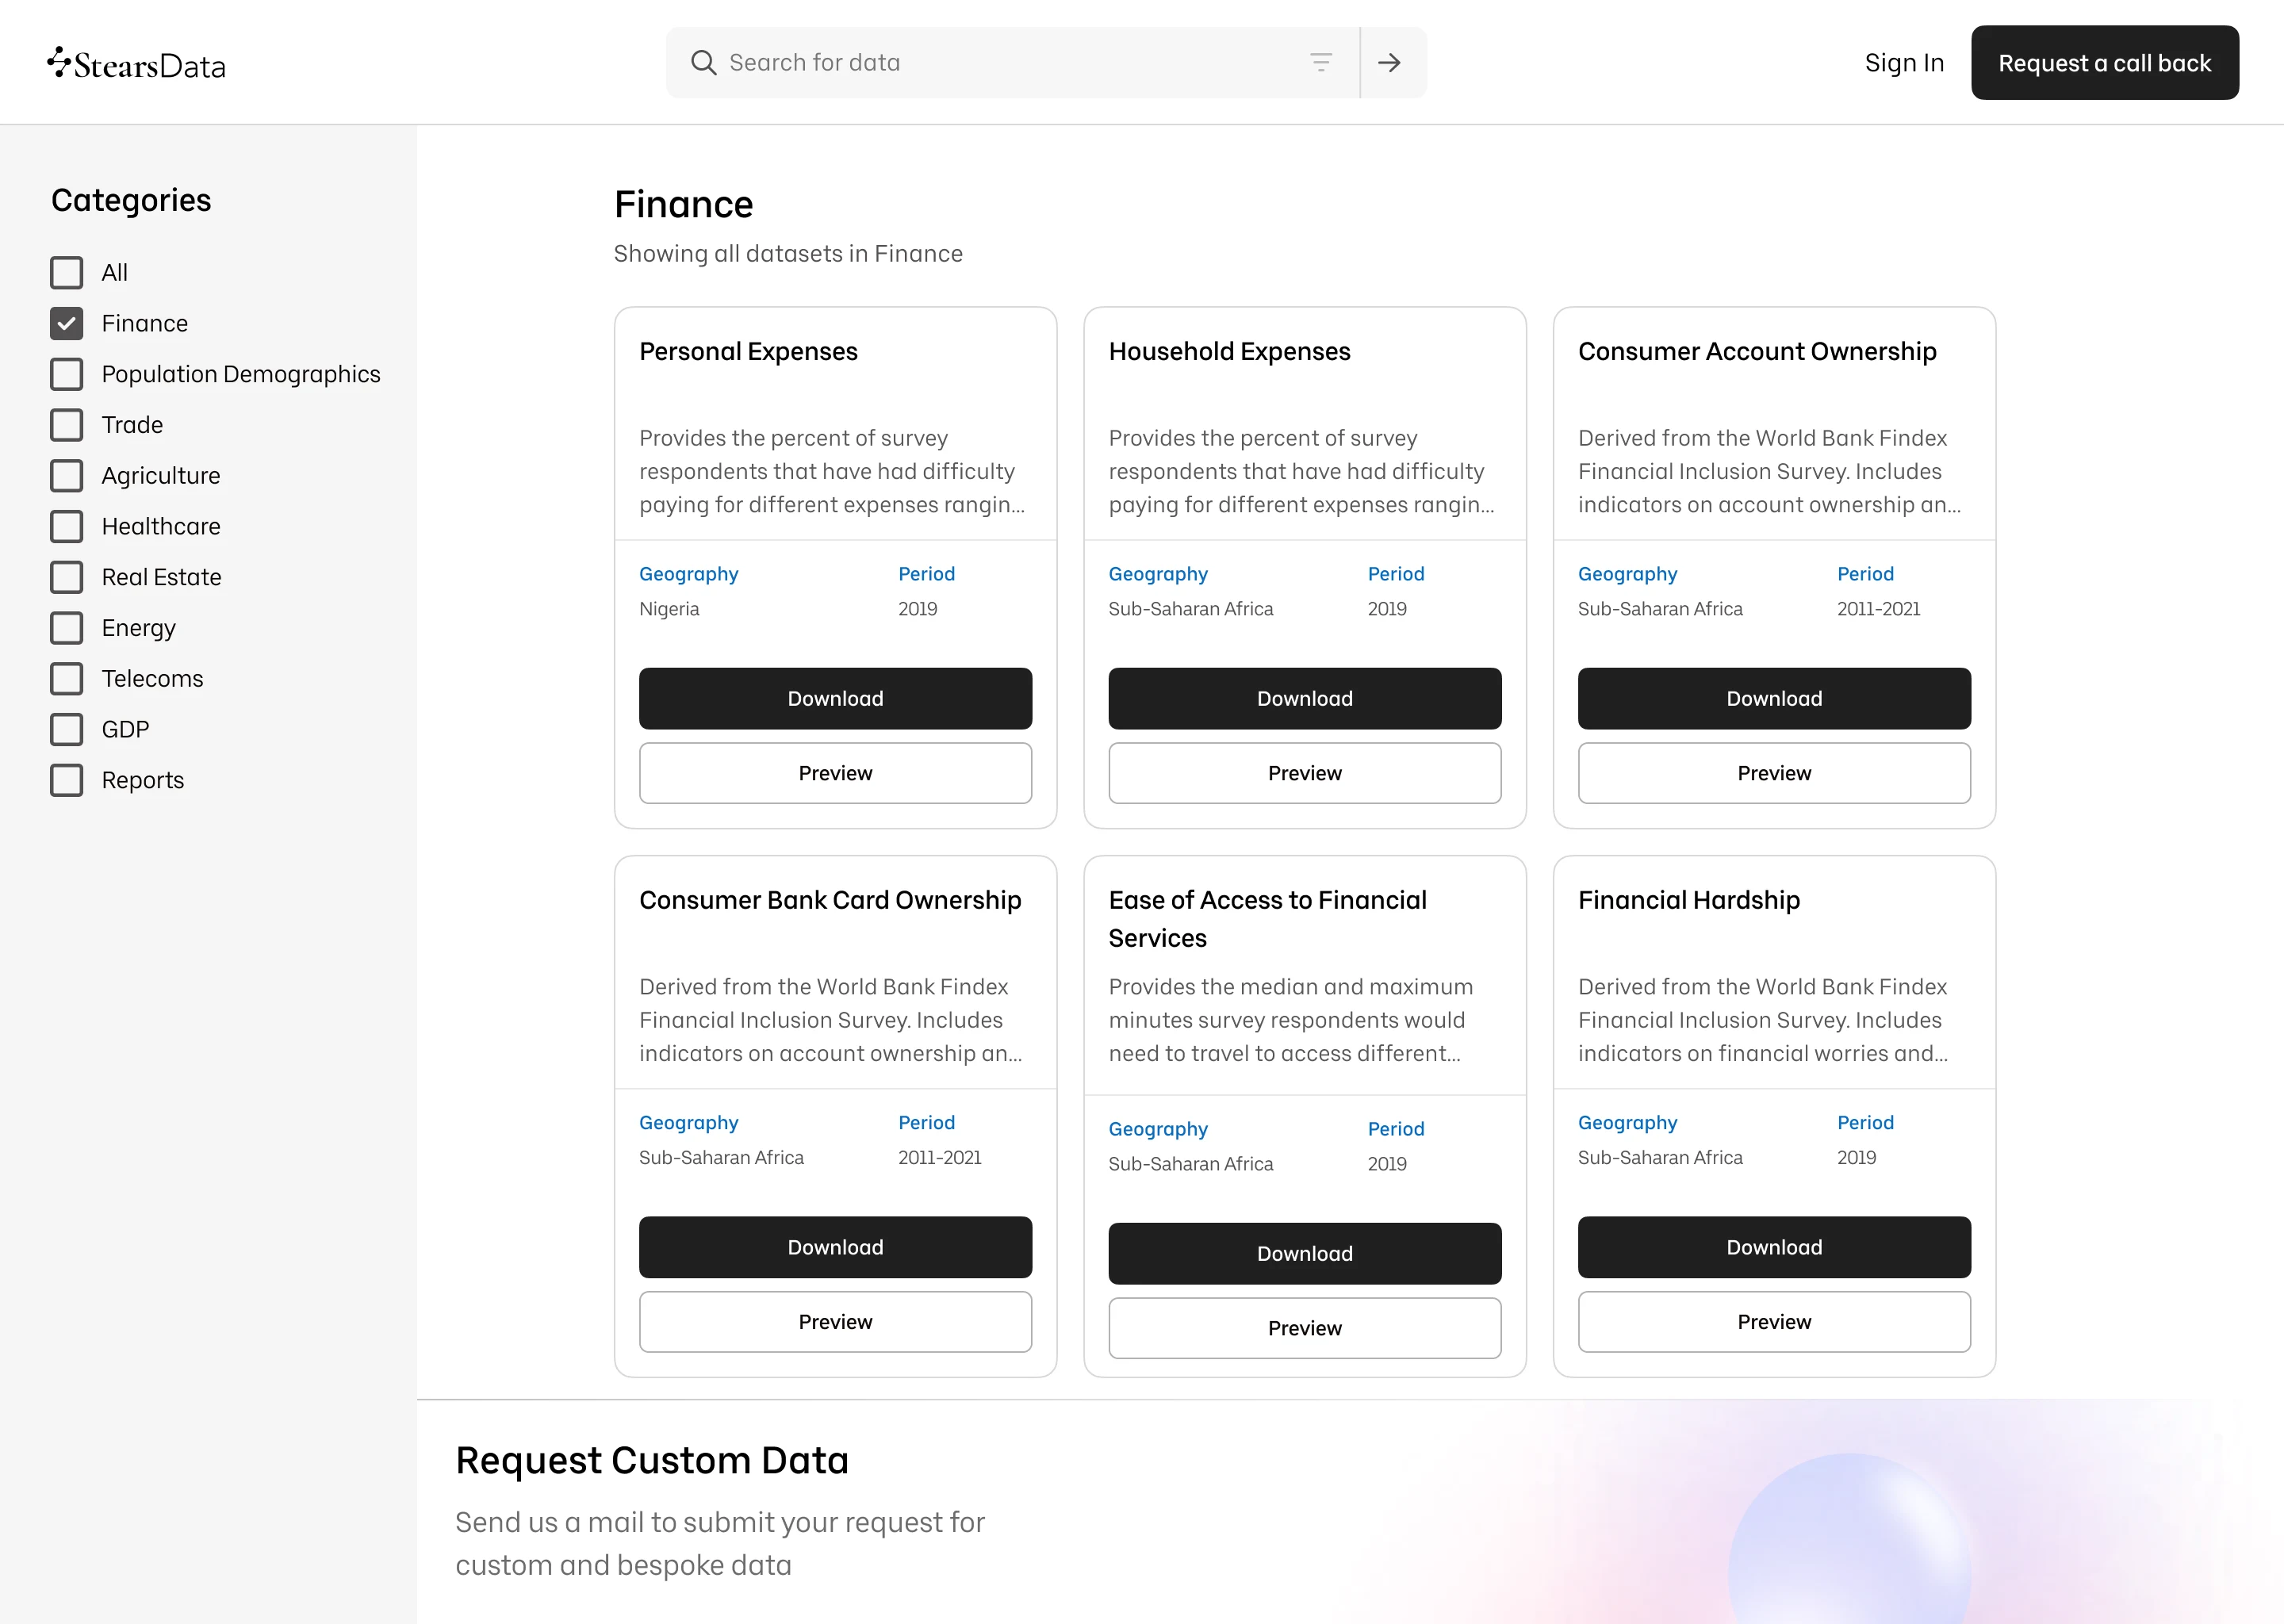Select the Agriculture checkbox
Viewport: 2284px width, 1624px height.
coord(67,476)
